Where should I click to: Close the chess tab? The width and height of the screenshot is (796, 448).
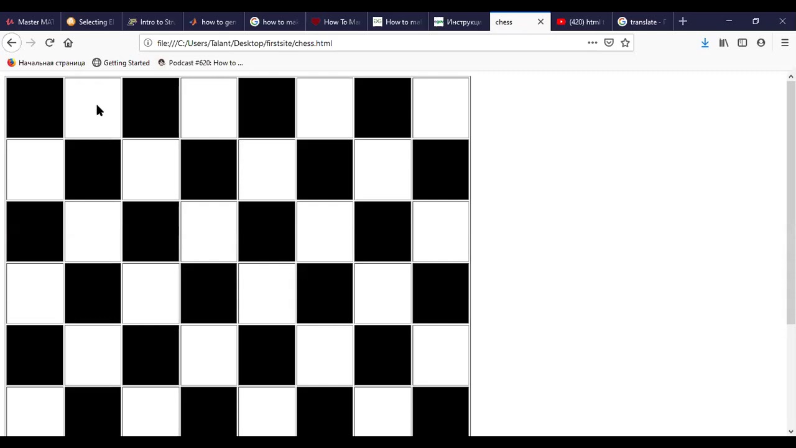click(x=540, y=22)
